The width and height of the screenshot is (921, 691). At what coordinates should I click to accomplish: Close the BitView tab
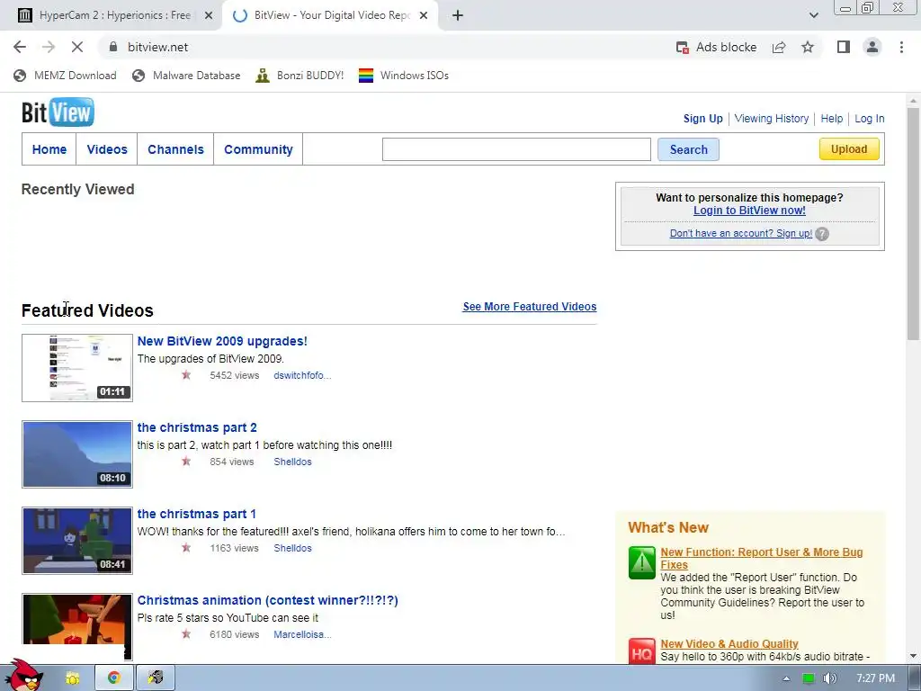[x=424, y=15]
